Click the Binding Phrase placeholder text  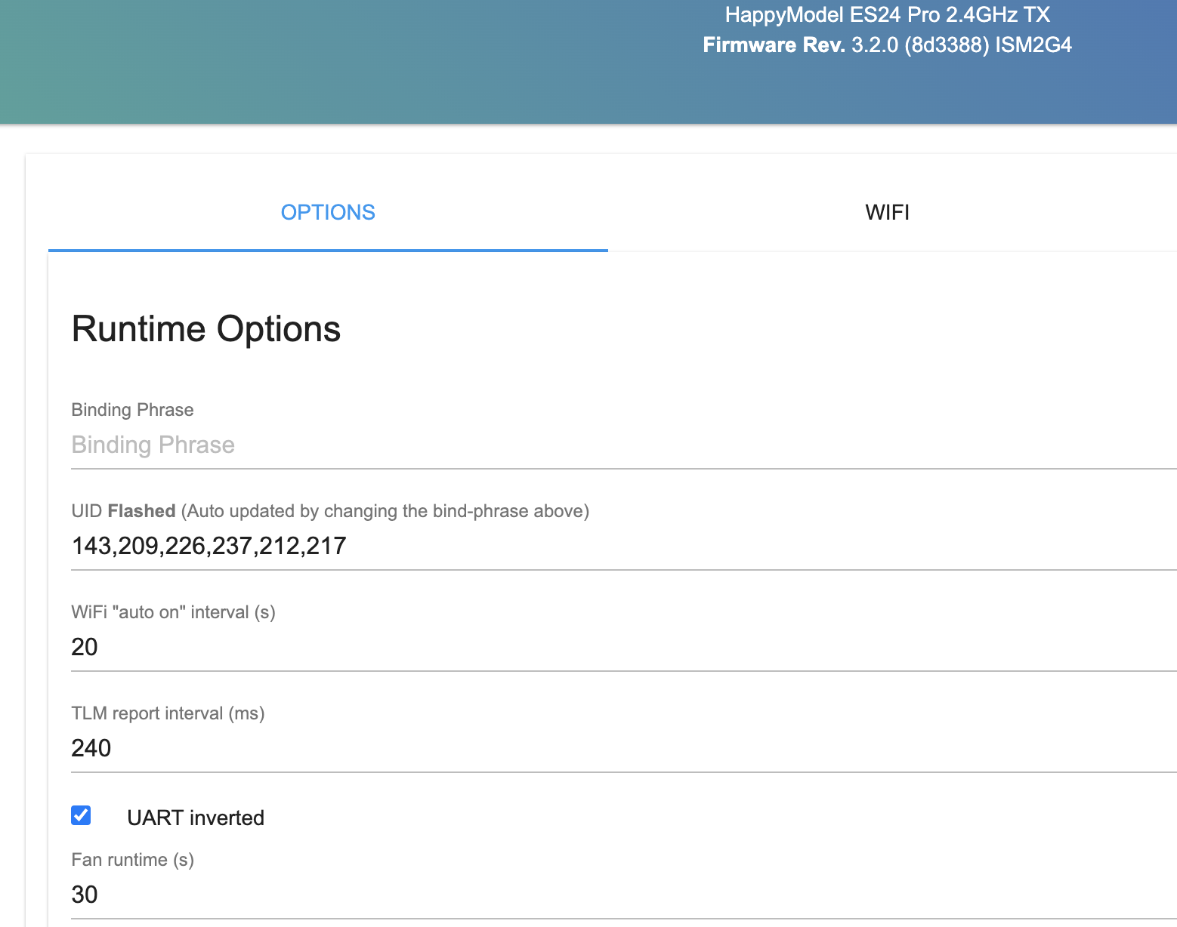[x=153, y=445]
